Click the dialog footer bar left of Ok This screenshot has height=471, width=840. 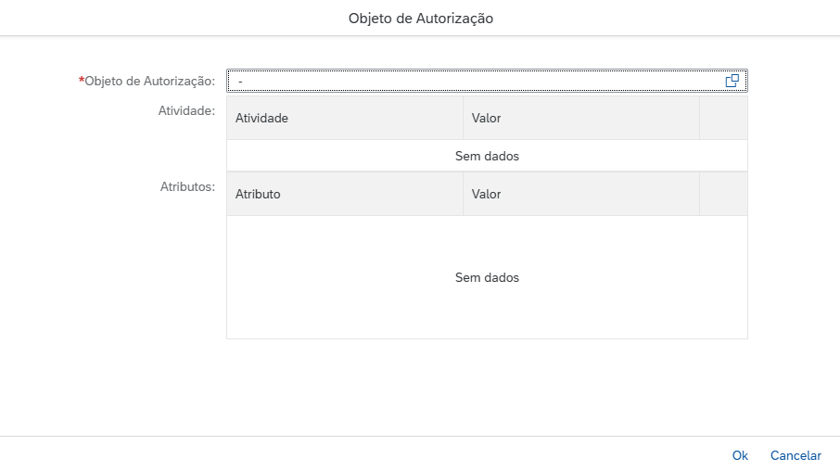(371, 455)
